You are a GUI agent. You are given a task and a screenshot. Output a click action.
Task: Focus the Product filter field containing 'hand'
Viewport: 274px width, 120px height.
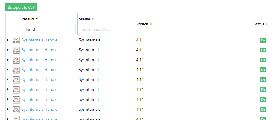click(x=49, y=29)
